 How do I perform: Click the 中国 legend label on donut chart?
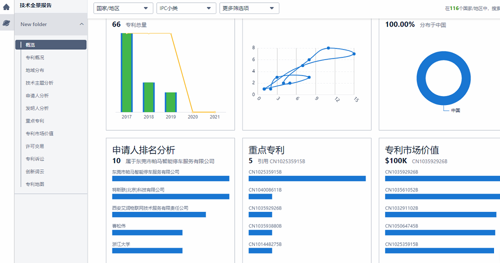click(455, 110)
